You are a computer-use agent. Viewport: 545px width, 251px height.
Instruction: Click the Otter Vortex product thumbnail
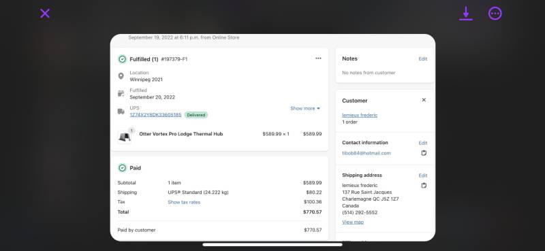(125, 137)
